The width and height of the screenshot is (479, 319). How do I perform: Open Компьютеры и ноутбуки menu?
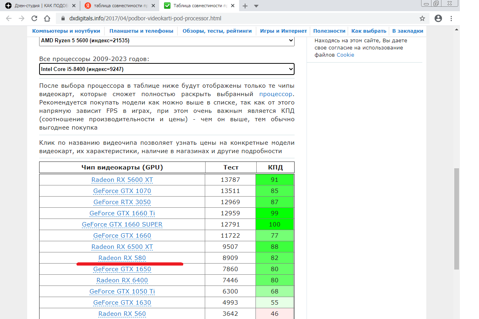(66, 31)
